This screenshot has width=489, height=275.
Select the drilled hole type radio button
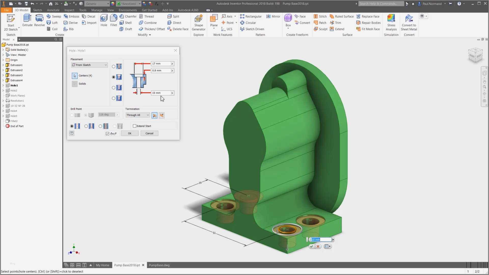pyautogui.click(x=114, y=66)
